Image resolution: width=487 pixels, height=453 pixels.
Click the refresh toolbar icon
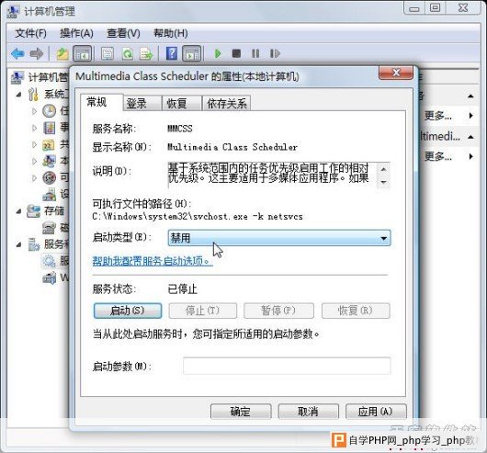pyautogui.click(x=127, y=53)
